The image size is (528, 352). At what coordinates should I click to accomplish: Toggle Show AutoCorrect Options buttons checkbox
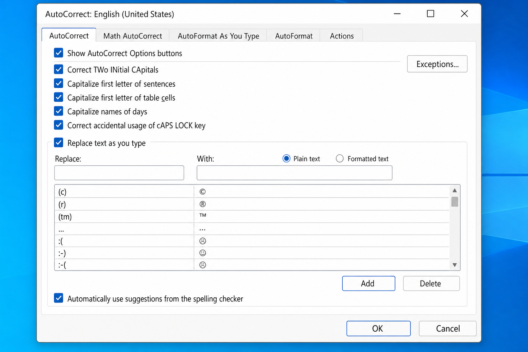59,53
